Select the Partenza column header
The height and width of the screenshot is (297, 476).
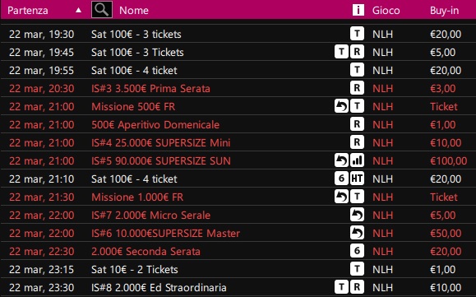coord(28,11)
